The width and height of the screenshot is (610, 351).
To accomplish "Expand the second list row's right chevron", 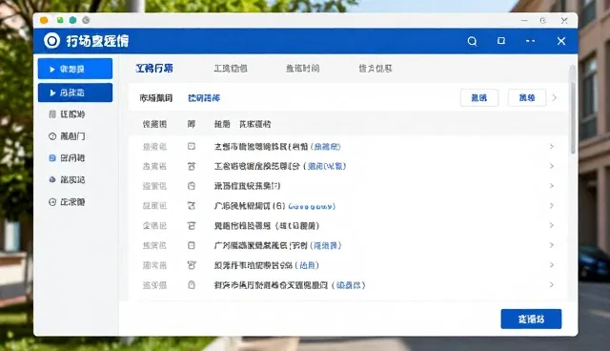I will [x=551, y=166].
